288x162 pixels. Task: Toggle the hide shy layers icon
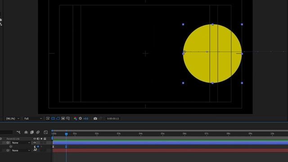(x=26, y=132)
